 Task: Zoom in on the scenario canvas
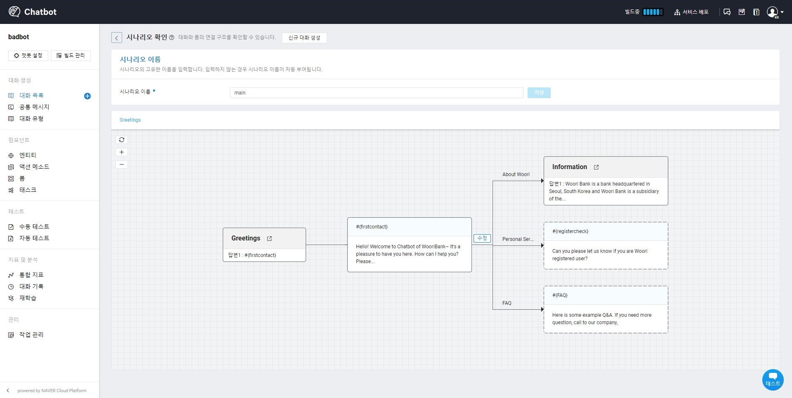(122, 152)
